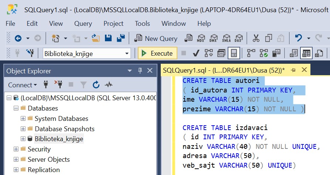
Task: Click the New Query button
Action: click(x=156, y=38)
